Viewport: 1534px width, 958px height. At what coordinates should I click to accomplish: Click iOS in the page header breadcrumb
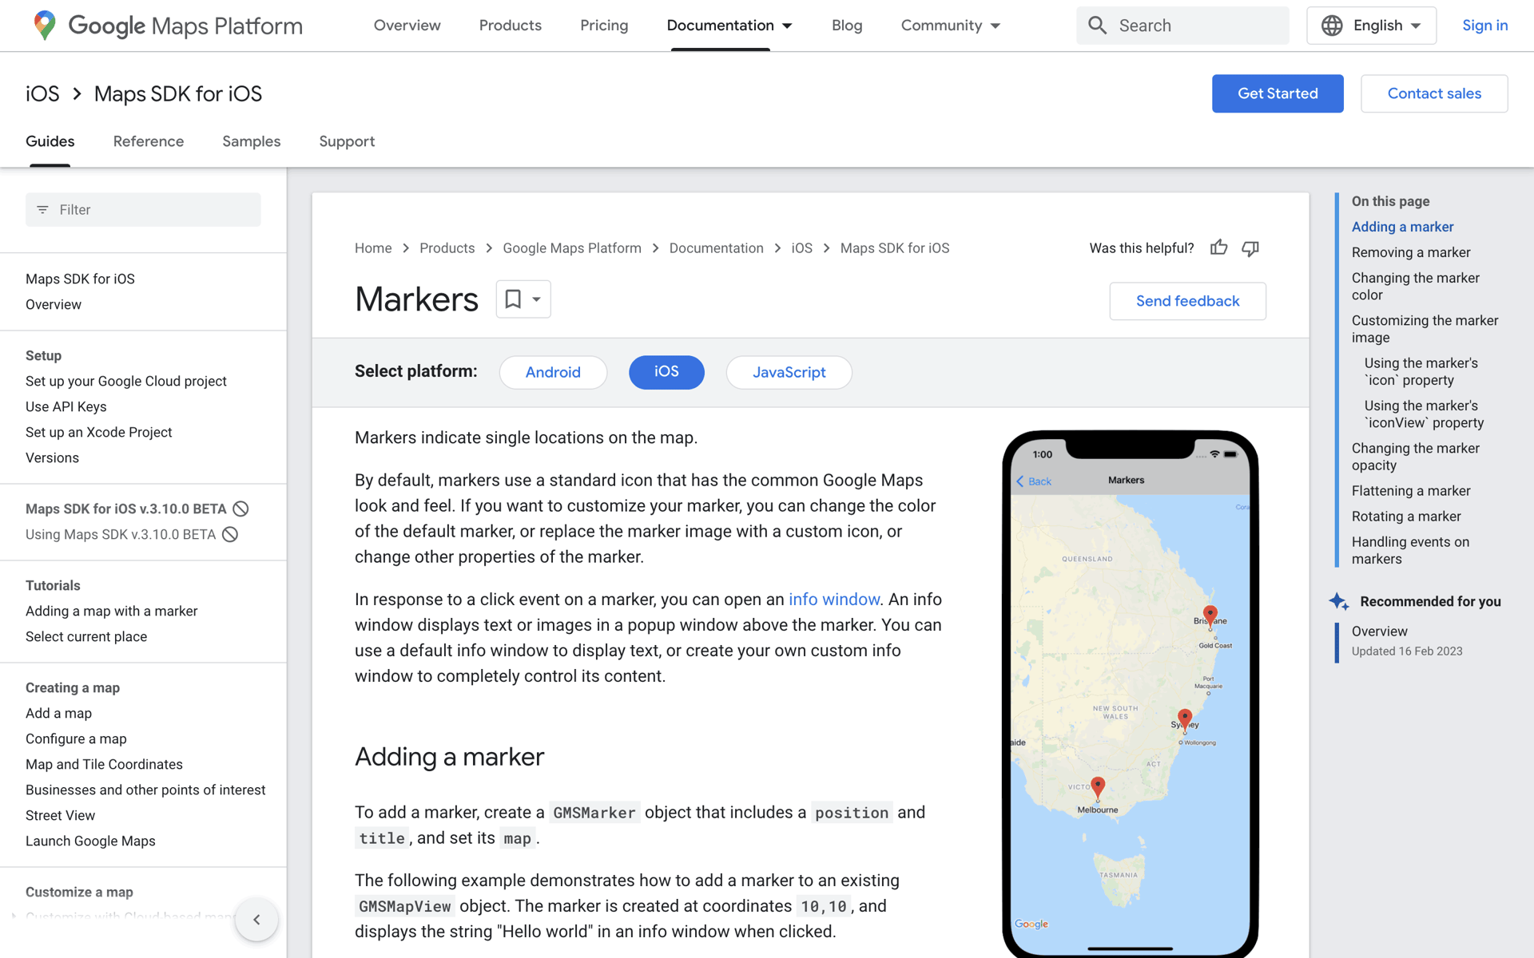[42, 94]
